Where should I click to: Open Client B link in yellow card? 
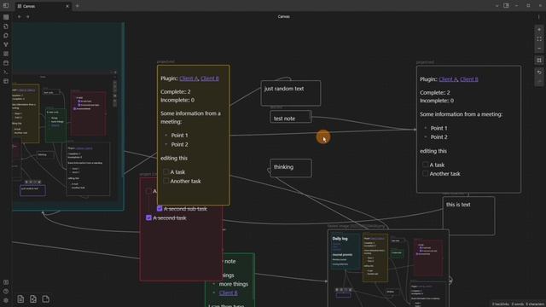(x=210, y=78)
